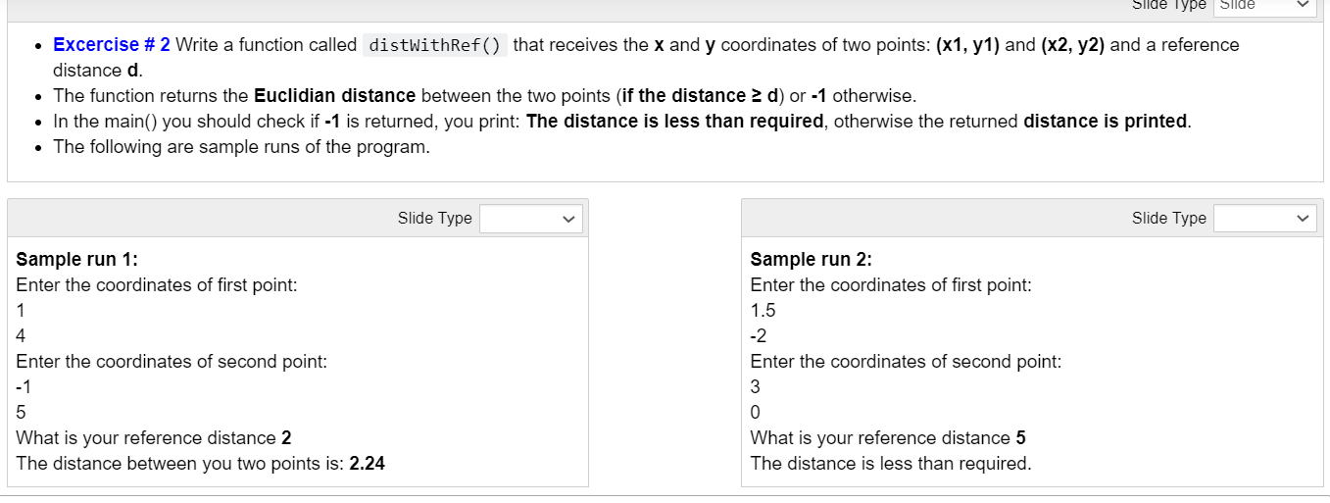Select the Sample run 1 heading
The image size is (1330, 503).
pos(77,260)
